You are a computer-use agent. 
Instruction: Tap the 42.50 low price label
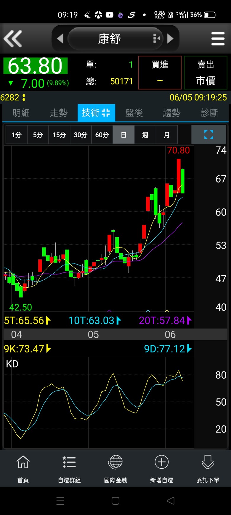[20, 307]
